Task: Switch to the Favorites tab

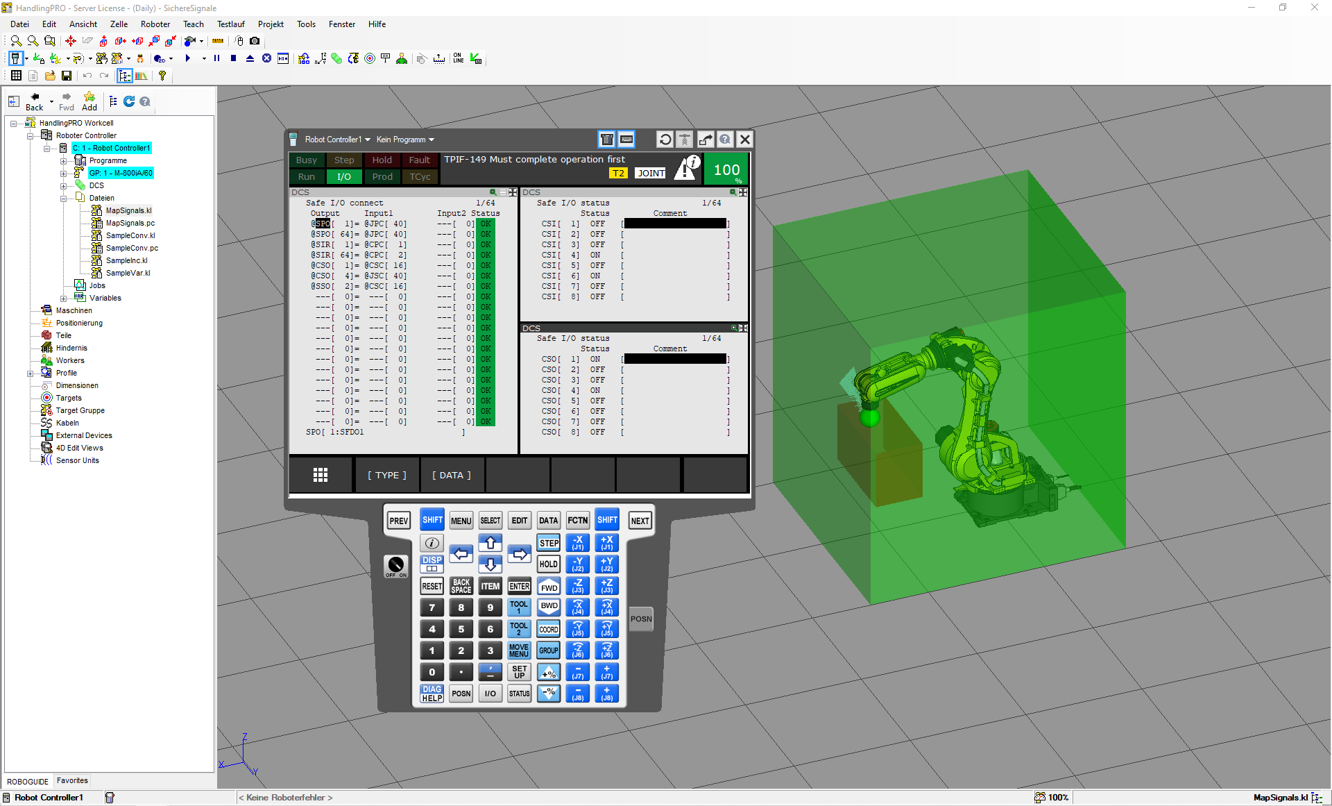Action: (x=72, y=781)
